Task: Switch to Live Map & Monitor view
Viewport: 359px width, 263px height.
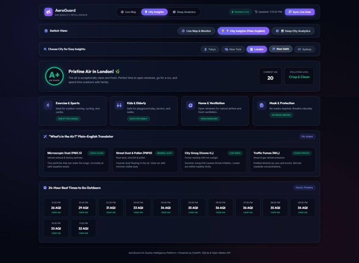Action: (196, 31)
